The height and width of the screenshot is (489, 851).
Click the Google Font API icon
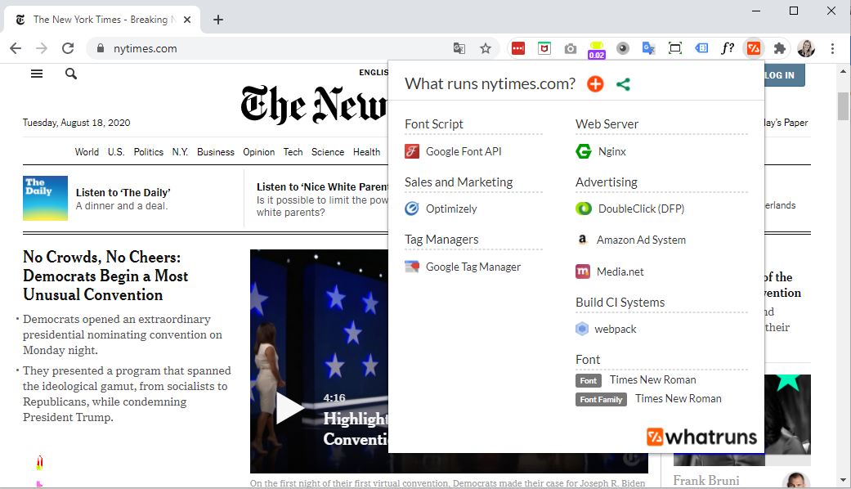click(412, 151)
